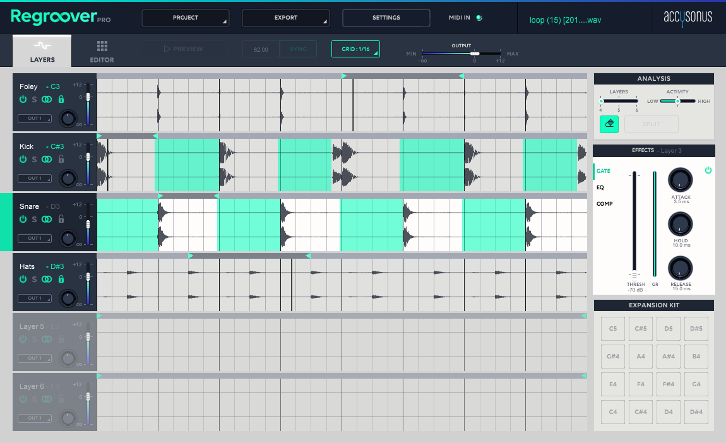
Task: Click the Gate Hold knob
Action: tap(680, 224)
